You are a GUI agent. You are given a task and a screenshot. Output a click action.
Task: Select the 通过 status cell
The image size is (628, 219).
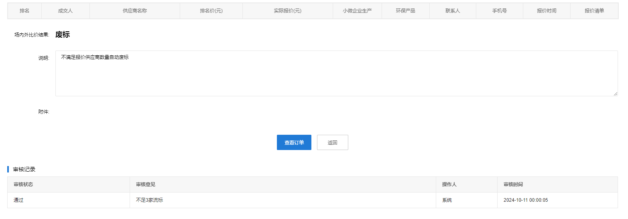point(18,200)
